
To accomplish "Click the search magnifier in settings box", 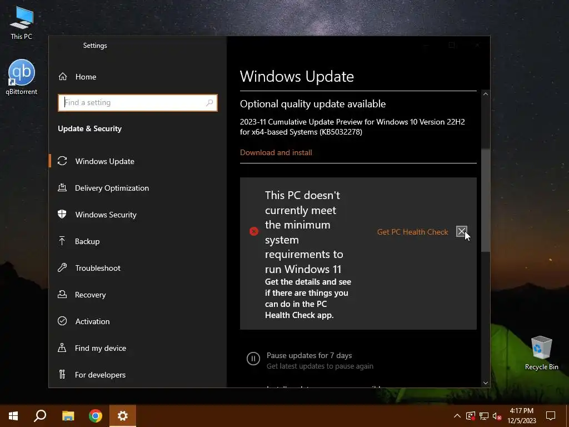I will coord(209,103).
